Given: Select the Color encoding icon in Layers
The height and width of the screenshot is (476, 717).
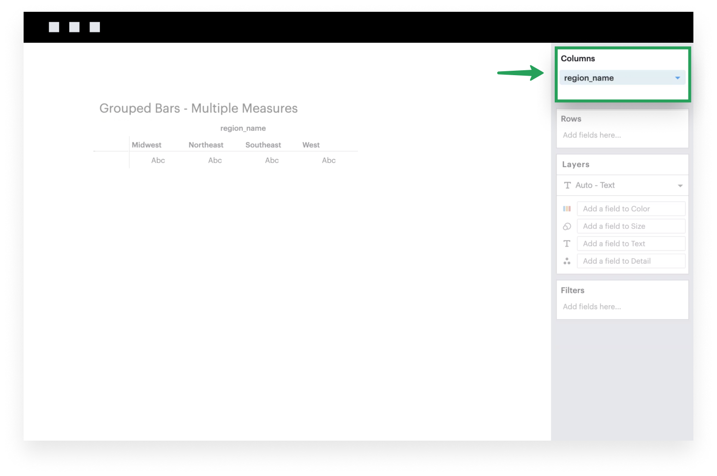Looking at the screenshot, I should coord(567,208).
